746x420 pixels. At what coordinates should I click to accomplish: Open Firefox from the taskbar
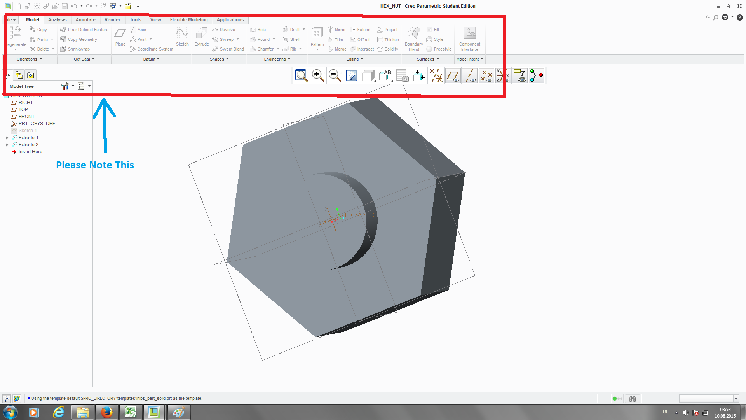pyautogui.click(x=106, y=412)
